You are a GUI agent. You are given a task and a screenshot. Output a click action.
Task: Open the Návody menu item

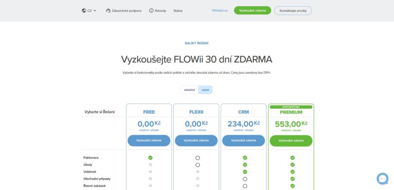(158, 11)
